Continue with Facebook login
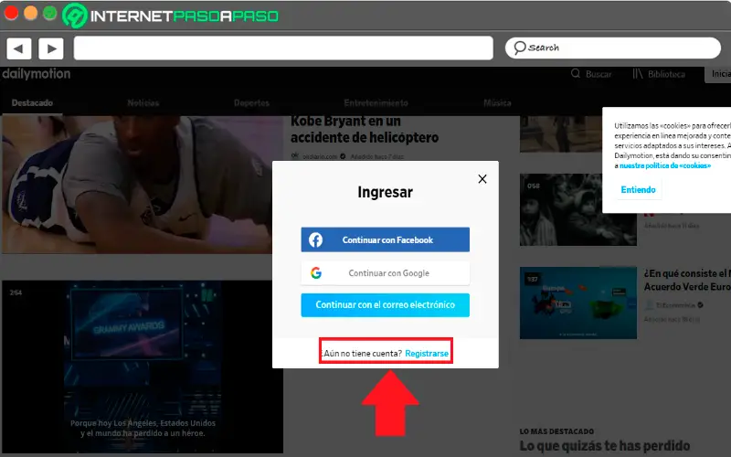 click(385, 239)
